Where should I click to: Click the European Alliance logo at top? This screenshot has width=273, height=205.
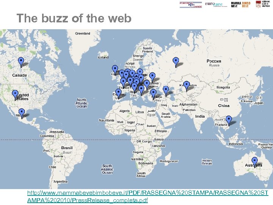(x=191, y=5)
